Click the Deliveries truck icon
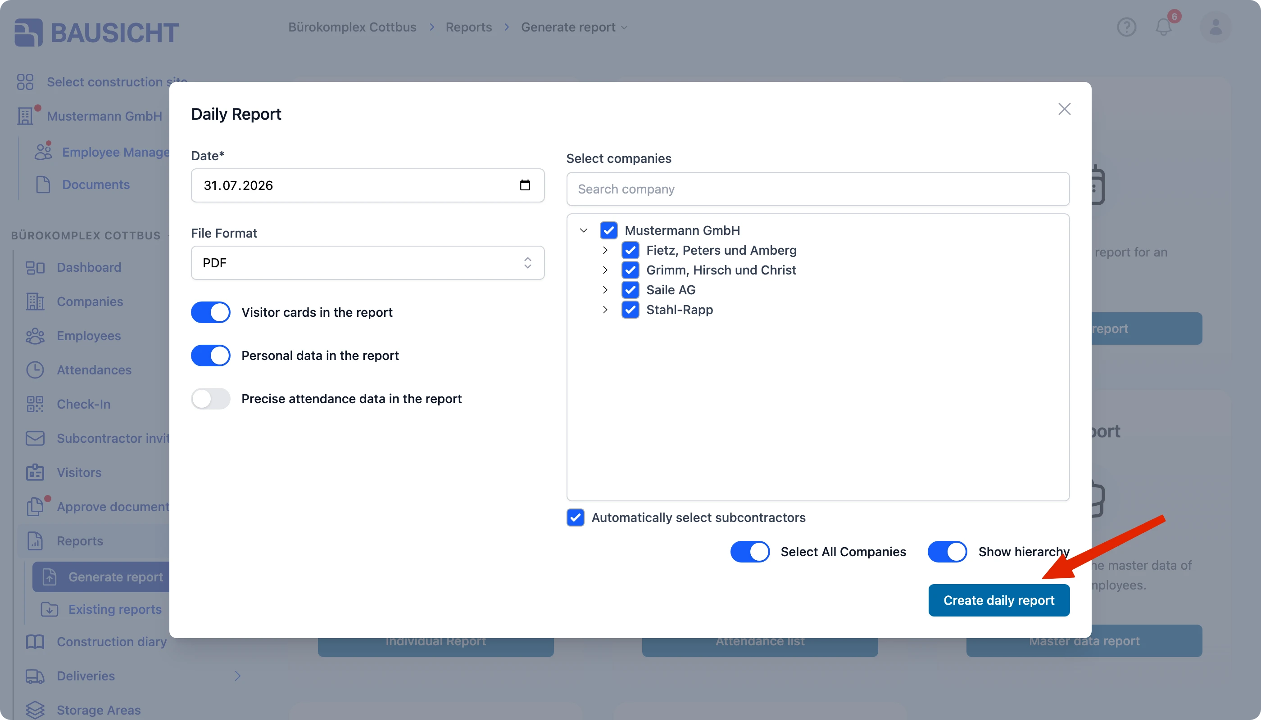 point(35,676)
